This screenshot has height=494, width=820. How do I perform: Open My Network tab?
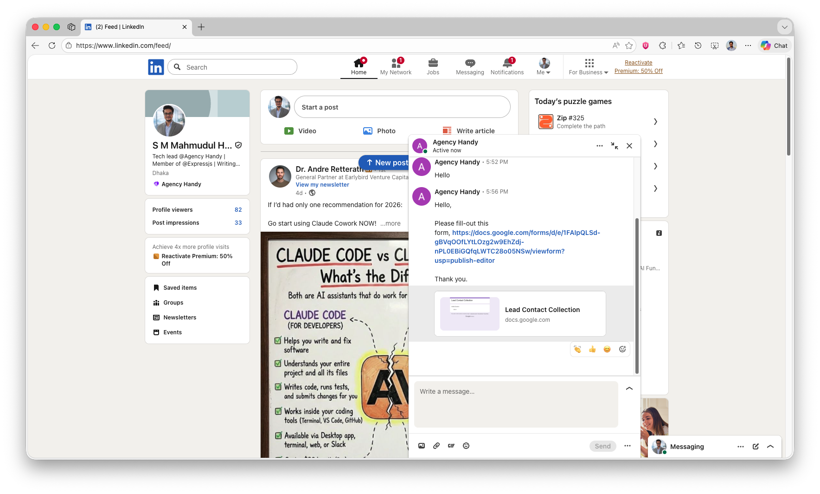(x=396, y=67)
